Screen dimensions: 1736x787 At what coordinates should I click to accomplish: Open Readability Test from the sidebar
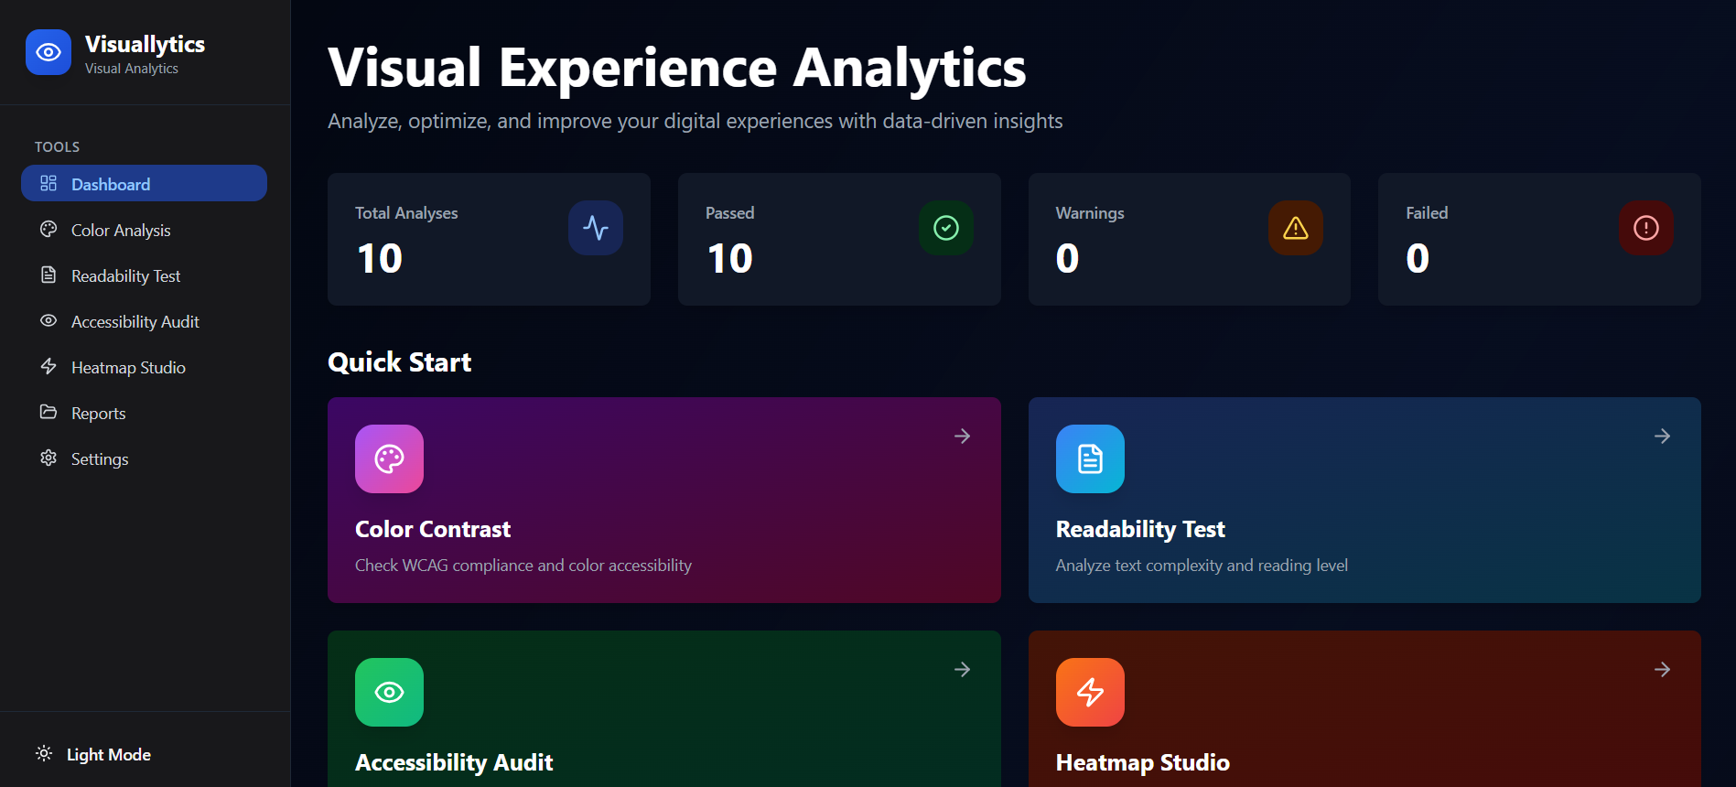pyautogui.click(x=144, y=275)
